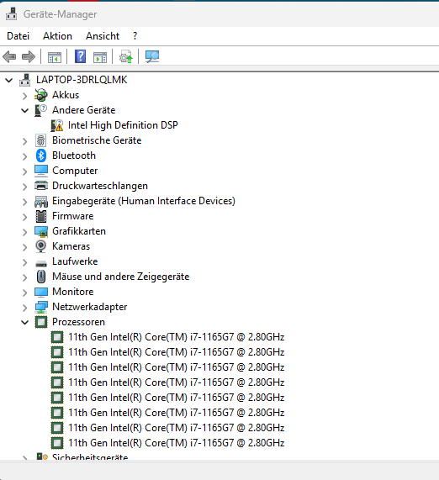Viewport: 439px width, 480px height.
Task: Select the Kameras label
Action: pos(71,246)
